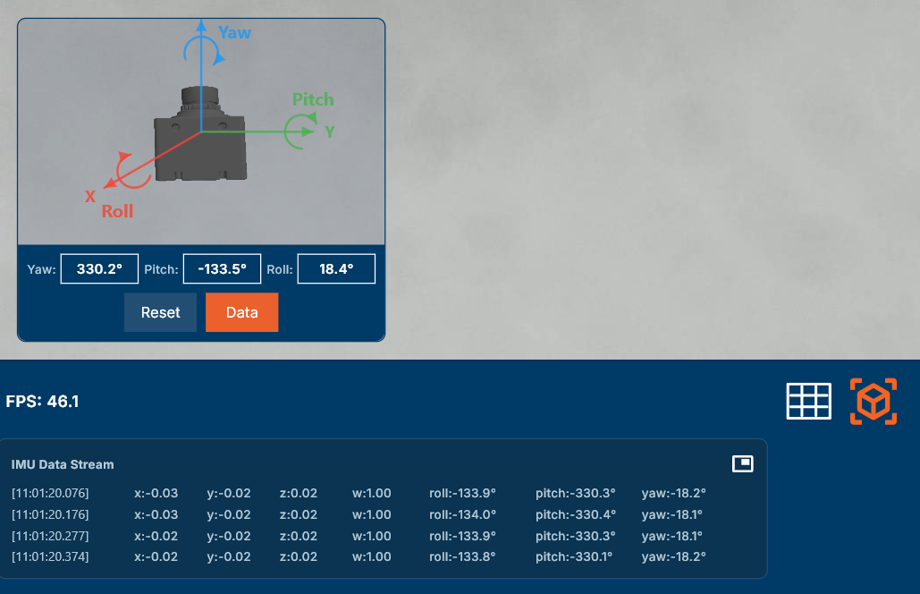Screen dimensions: 920x594
Task: Select the Pitch value field showing -133.5°
Action: (x=222, y=268)
